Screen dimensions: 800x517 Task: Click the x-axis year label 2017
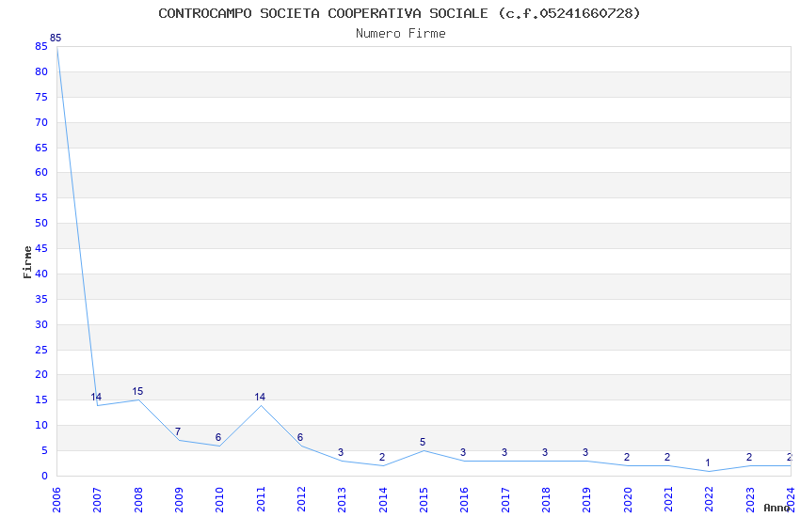505,500
